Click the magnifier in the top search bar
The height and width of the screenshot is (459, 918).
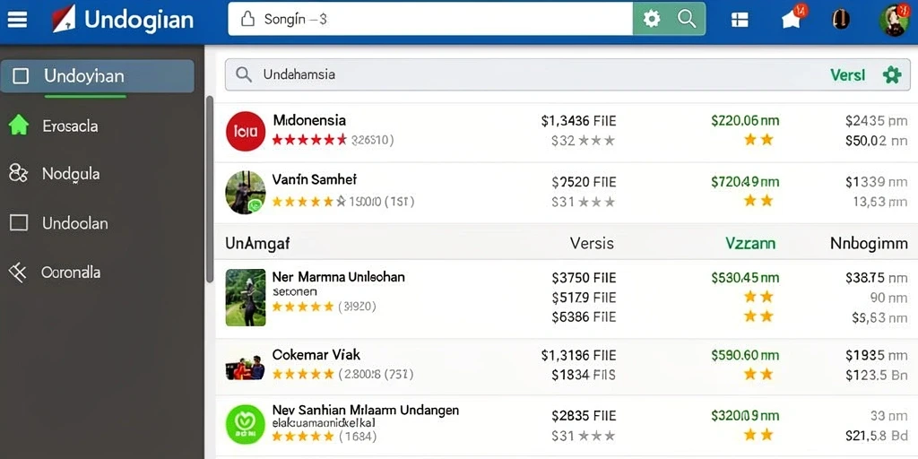click(x=686, y=19)
